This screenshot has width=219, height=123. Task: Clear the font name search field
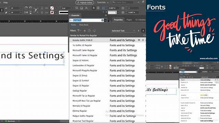102,20
